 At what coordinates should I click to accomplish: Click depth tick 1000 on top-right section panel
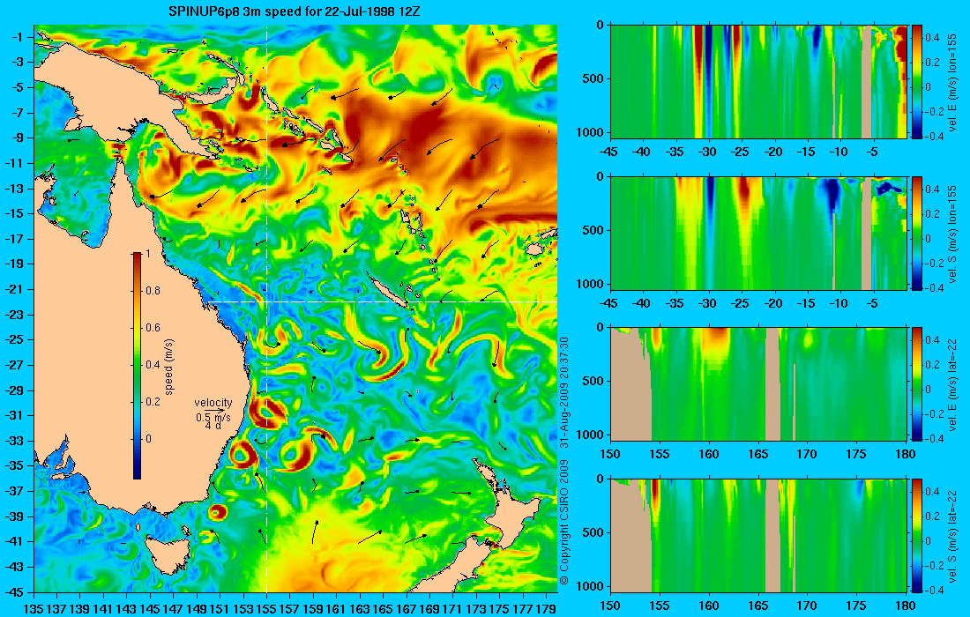click(592, 131)
